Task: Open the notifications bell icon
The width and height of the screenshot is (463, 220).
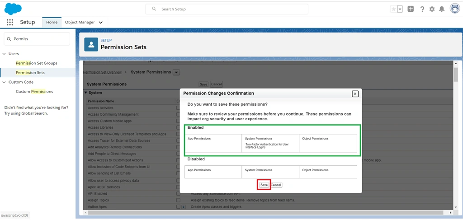Action: [442, 9]
